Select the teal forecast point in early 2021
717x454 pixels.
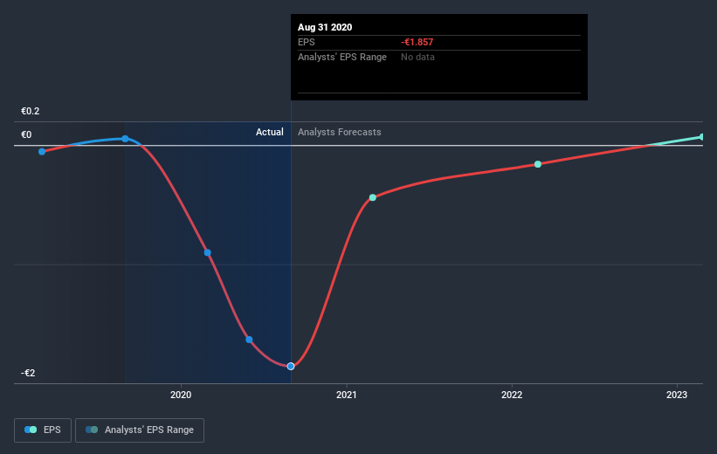click(x=373, y=197)
